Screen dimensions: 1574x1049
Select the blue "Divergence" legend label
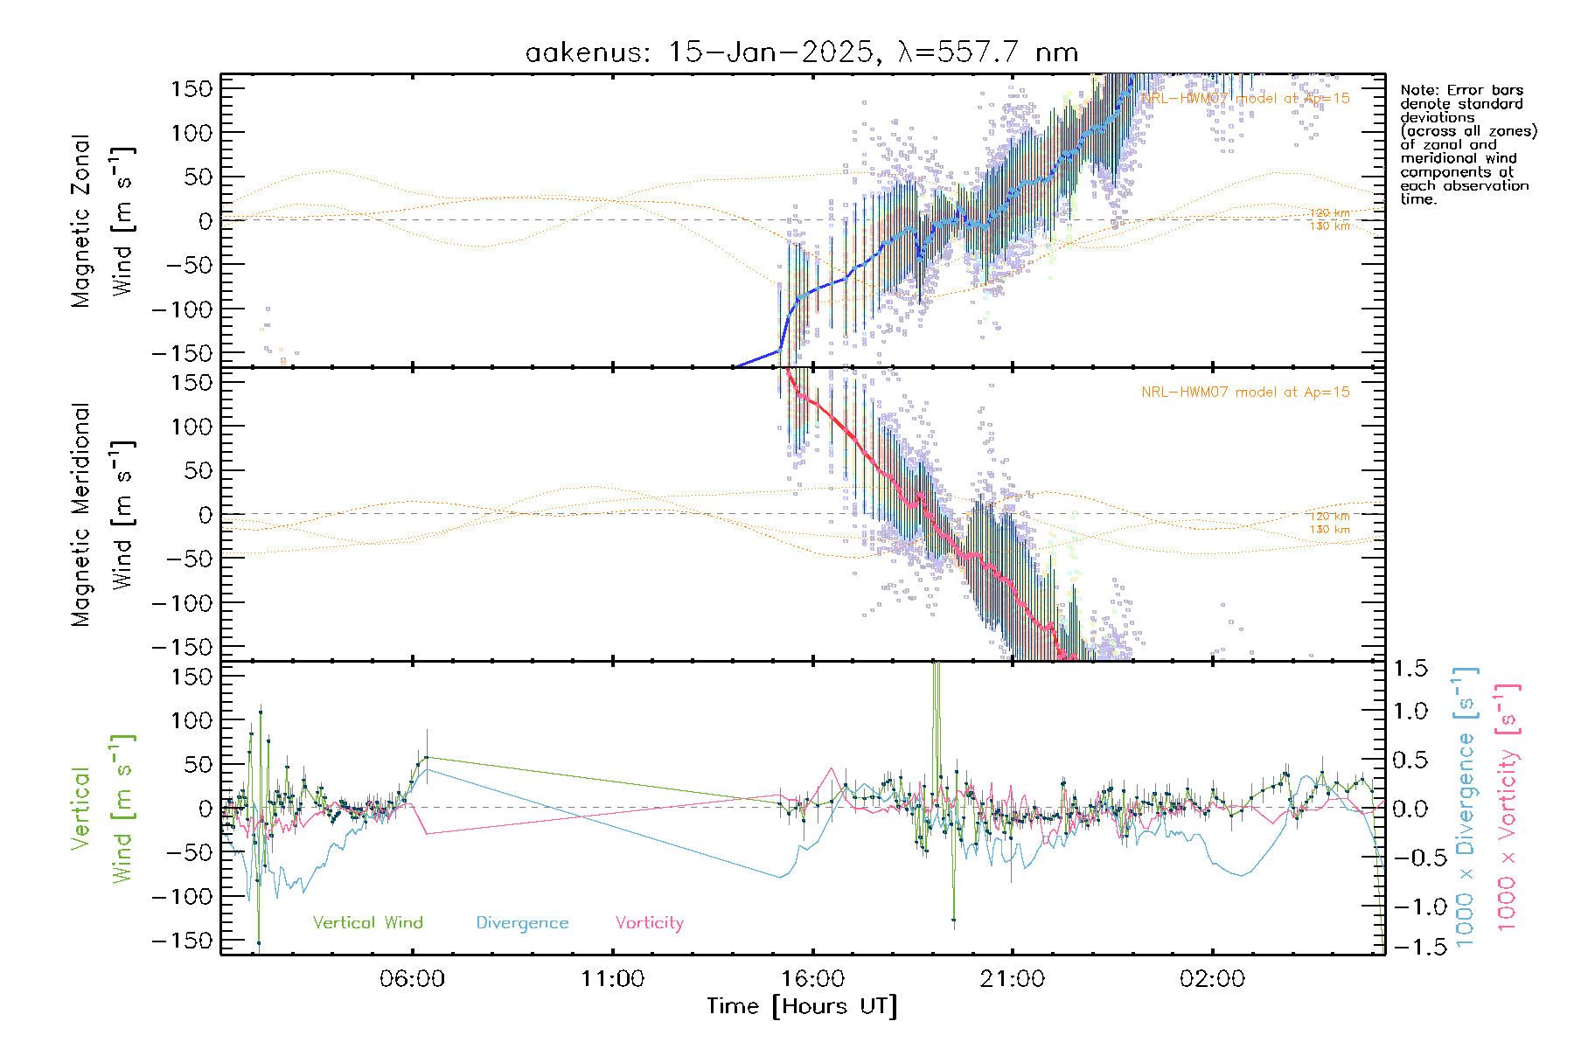click(x=522, y=923)
